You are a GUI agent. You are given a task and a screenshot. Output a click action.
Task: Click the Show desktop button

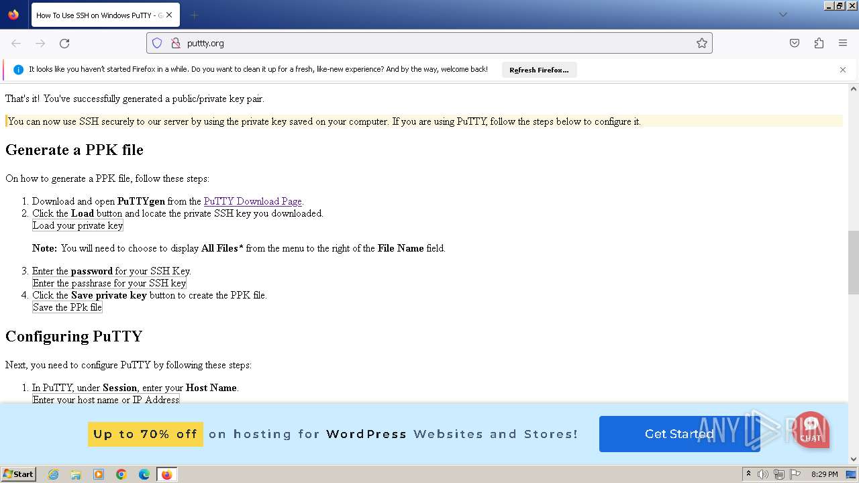(852, 474)
